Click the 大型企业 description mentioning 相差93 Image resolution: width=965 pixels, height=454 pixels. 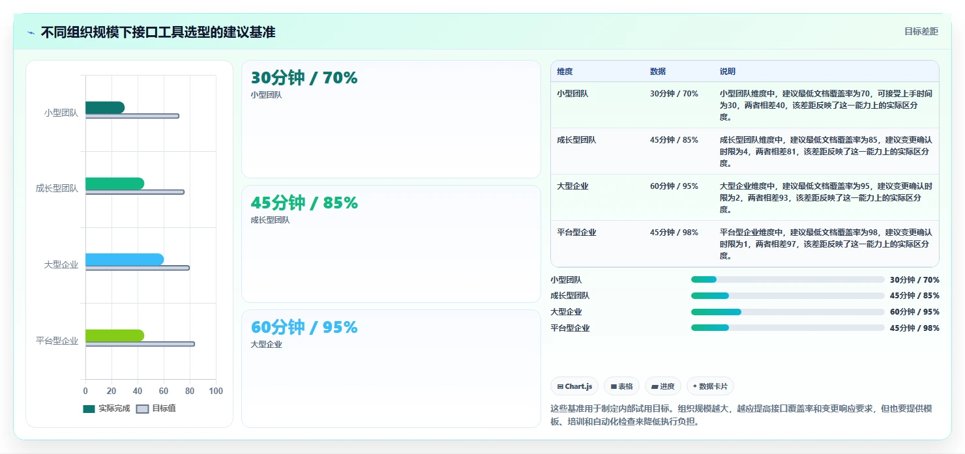click(825, 198)
